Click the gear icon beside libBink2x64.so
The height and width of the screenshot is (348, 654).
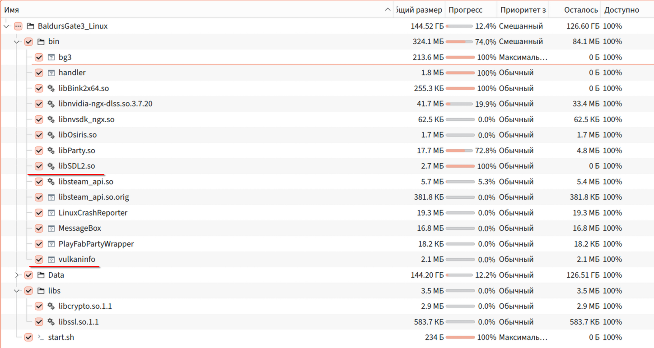[51, 88]
